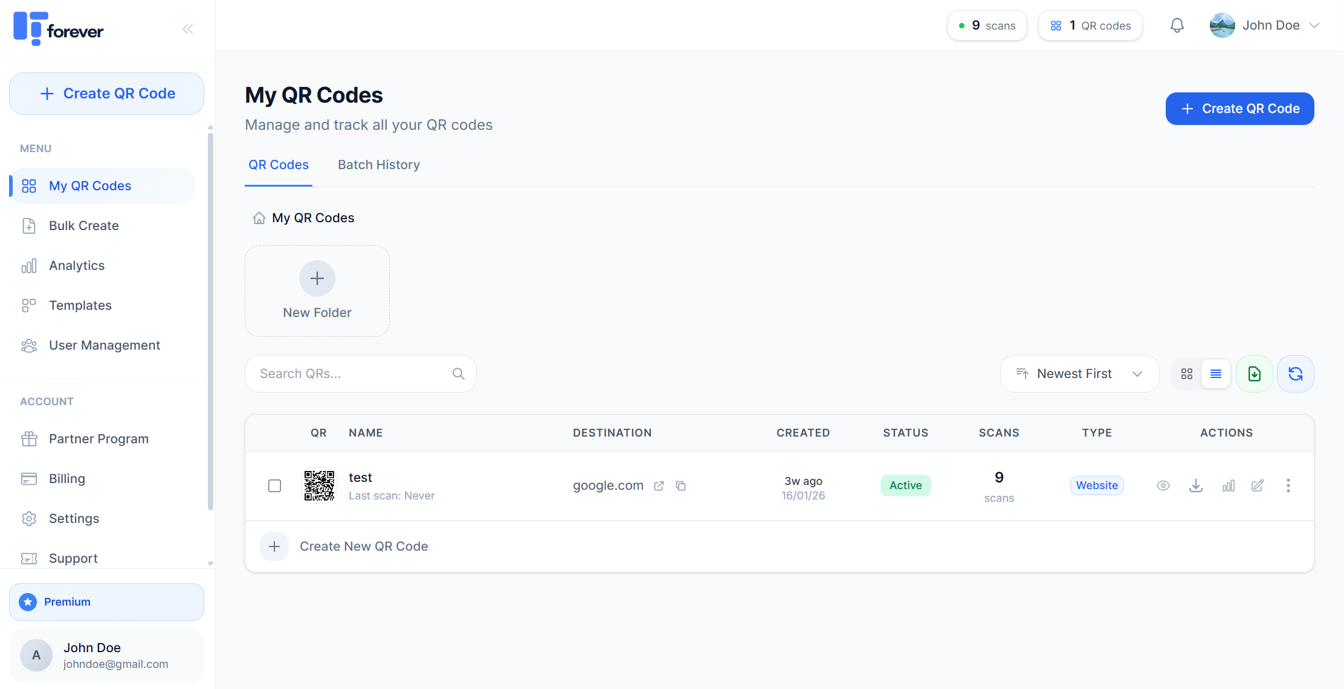
Task: Click the blue Create QR Code button
Action: click(1239, 109)
